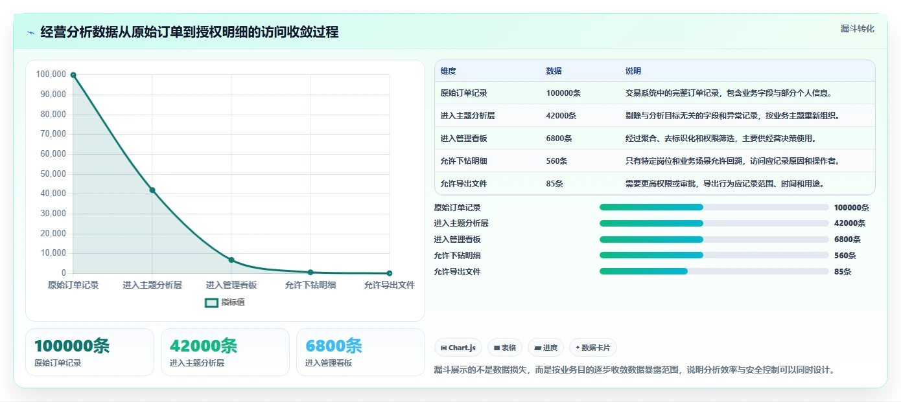Click the chart data point for 允许导出文件

click(x=390, y=273)
